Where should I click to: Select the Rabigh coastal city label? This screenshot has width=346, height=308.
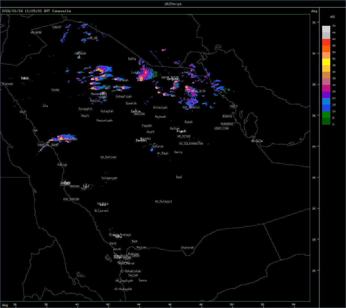click(62, 165)
